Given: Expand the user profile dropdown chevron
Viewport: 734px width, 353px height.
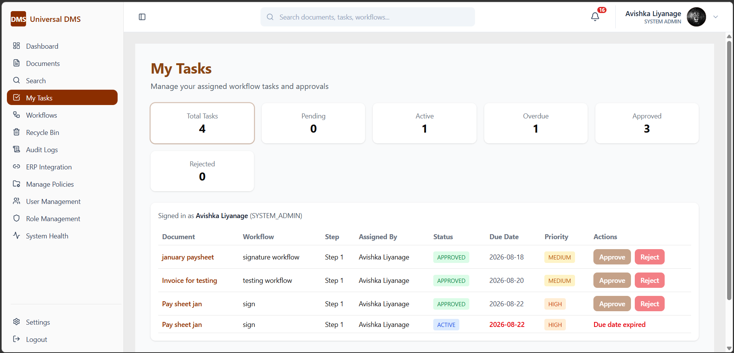Looking at the screenshot, I should click(716, 17).
